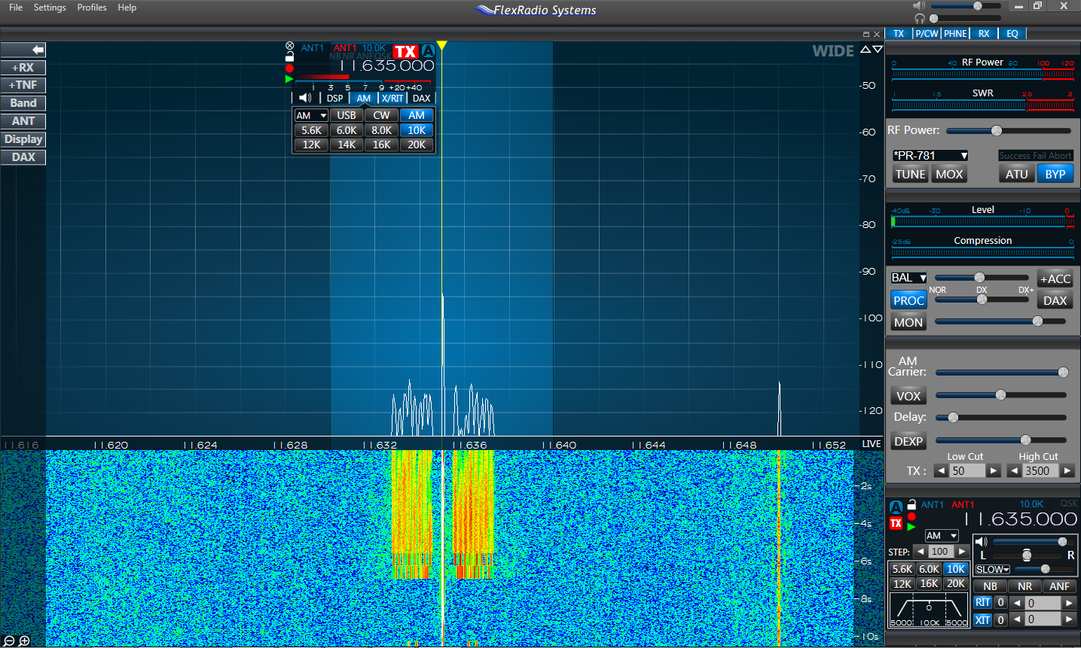
Task: Open the PR-781 mic profile dropdown
Action: click(930, 156)
